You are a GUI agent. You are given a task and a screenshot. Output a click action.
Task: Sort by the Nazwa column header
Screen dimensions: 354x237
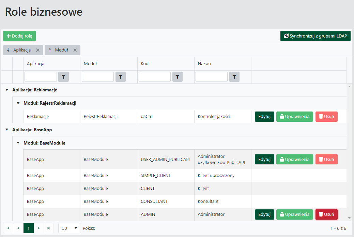coord(204,64)
